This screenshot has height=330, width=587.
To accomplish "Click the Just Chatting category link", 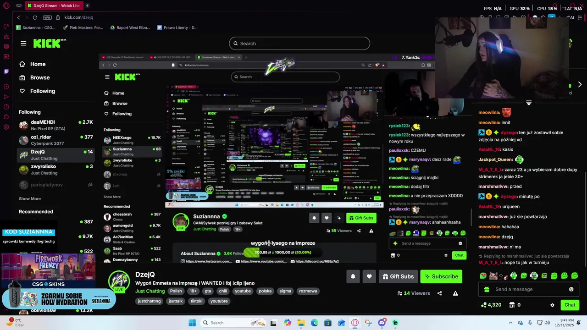I will pyautogui.click(x=150, y=291).
